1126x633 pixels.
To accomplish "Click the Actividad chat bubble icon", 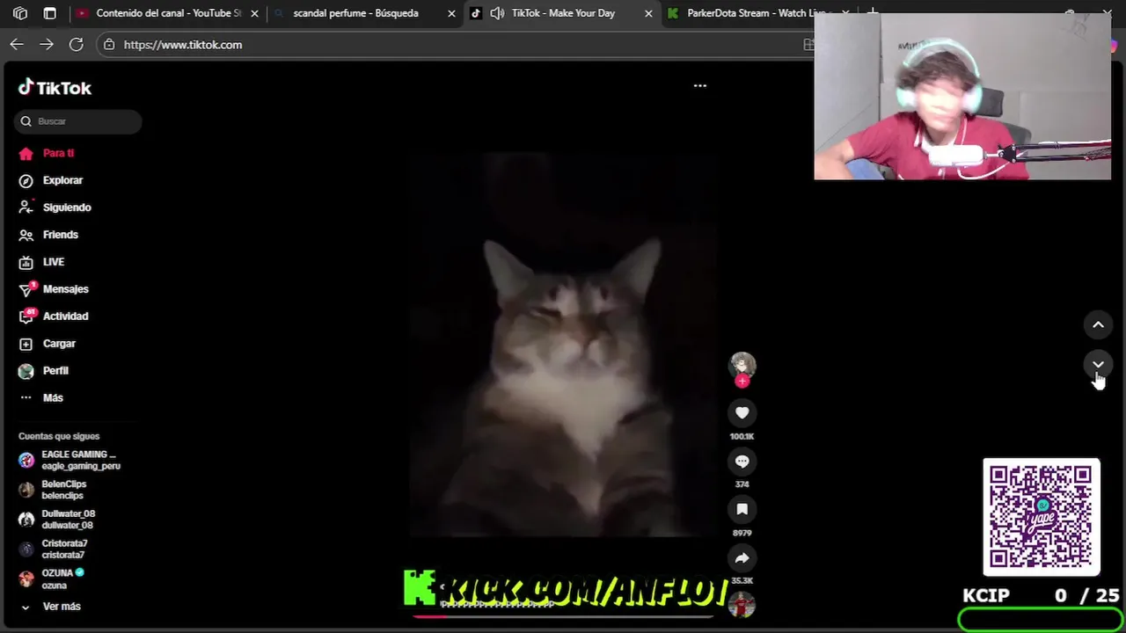I will click(26, 316).
